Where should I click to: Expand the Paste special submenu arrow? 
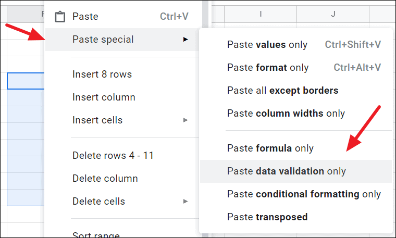[x=185, y=39]
